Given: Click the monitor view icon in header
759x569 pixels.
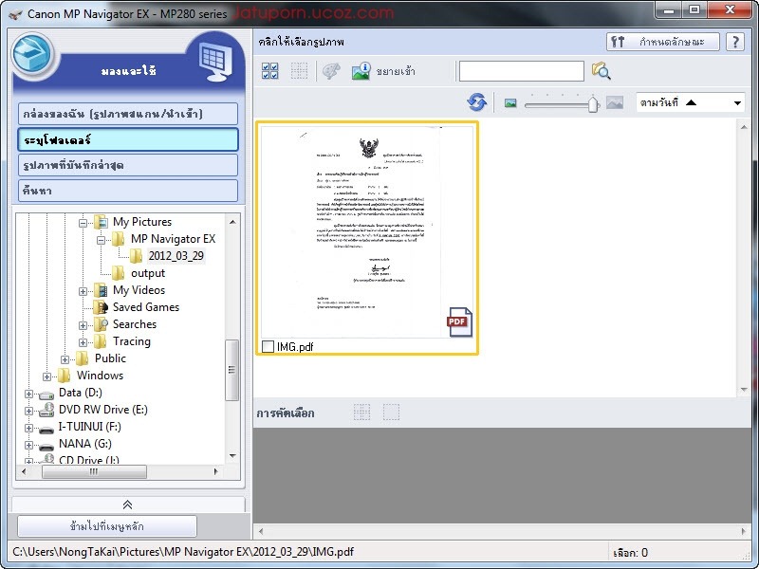Looking at the screenshot, I should tap(215, 62).
